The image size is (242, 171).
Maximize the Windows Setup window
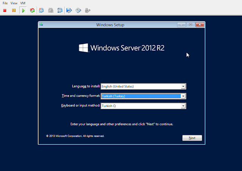pyautogui.click(x=191, y=25)
